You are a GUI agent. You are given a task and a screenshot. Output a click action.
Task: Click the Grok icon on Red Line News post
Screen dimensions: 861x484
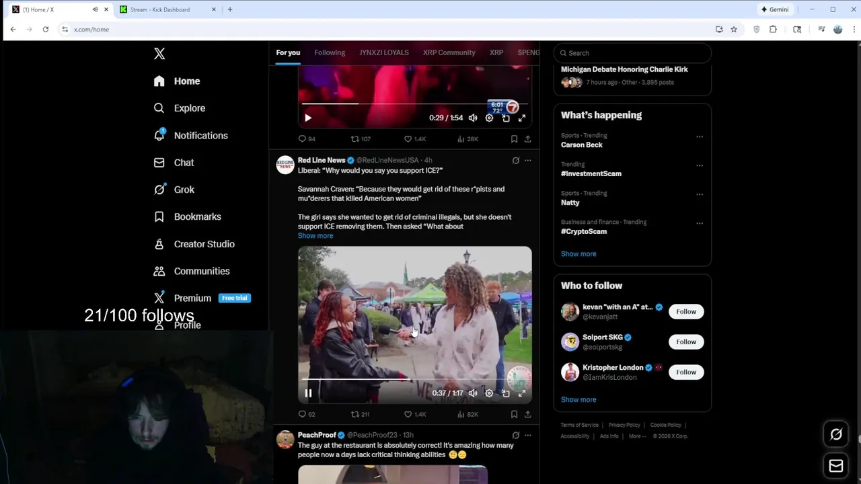tap(516, 161)
